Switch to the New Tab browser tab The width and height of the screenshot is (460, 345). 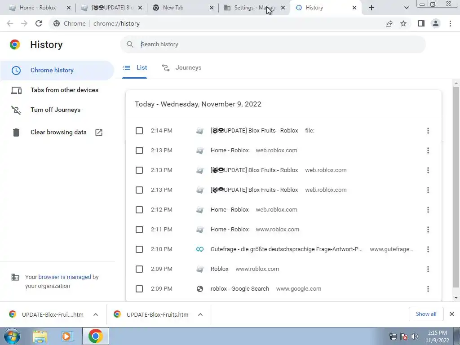coord(173,8)
